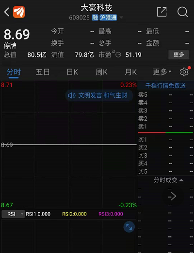Screen dimensions: 194x253
Task: Open chart settings gear icon
Action: (184, 72)
